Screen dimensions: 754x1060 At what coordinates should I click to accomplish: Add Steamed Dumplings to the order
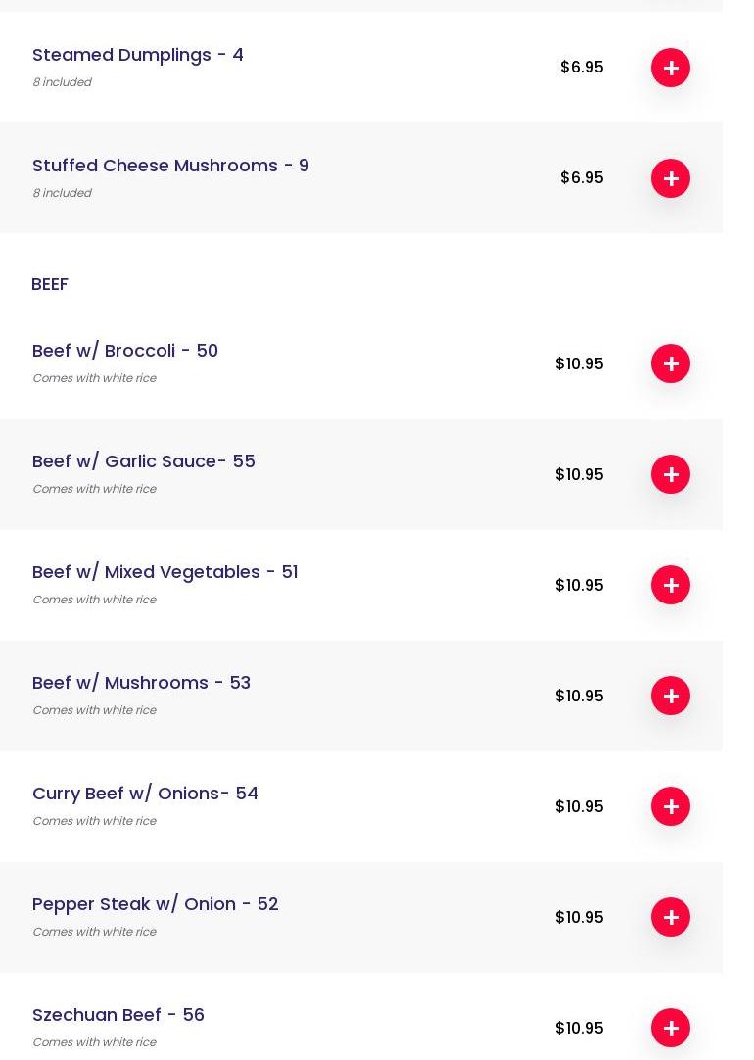click(670, 68)
